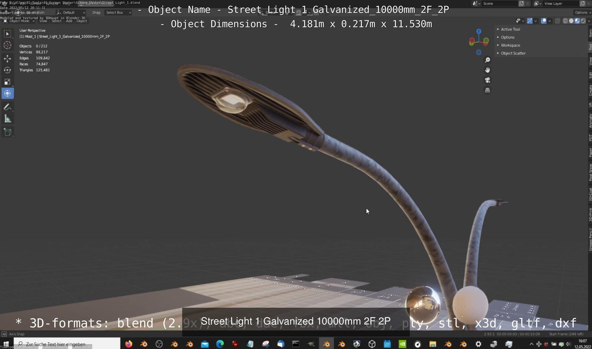
Task: Open the View menu in viewport header
Action: click(x=43, y=21)
